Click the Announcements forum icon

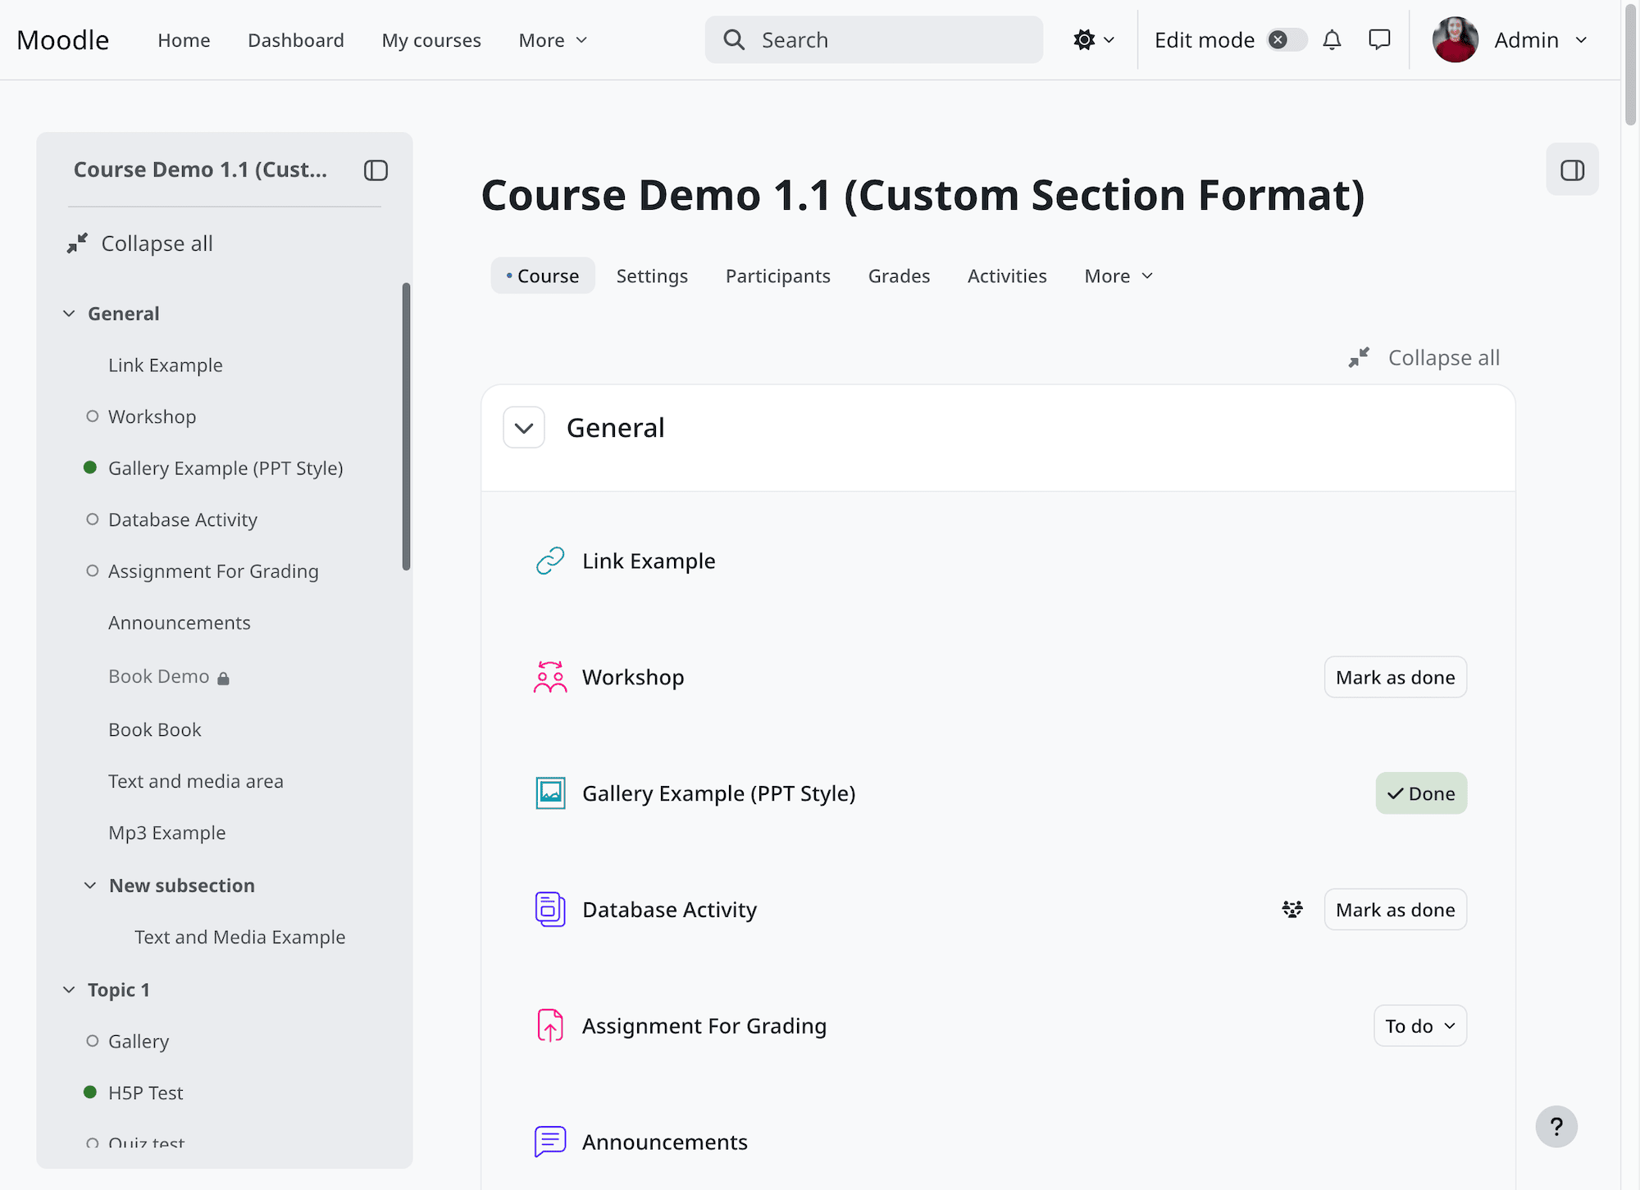tap(550, 1142)
